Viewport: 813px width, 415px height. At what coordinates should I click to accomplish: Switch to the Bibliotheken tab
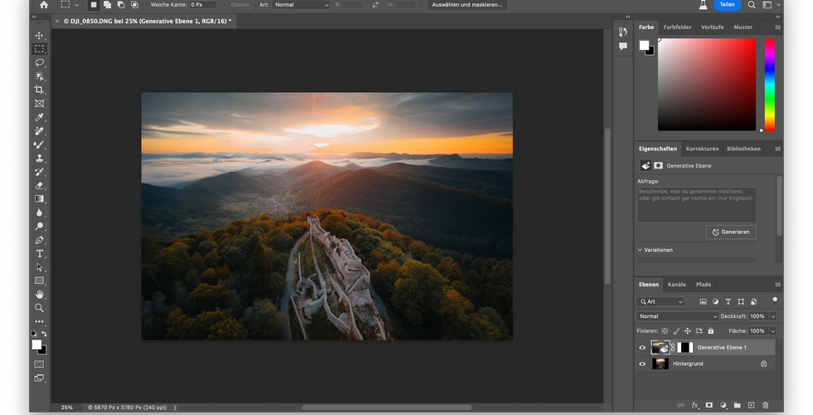(743, 149)
